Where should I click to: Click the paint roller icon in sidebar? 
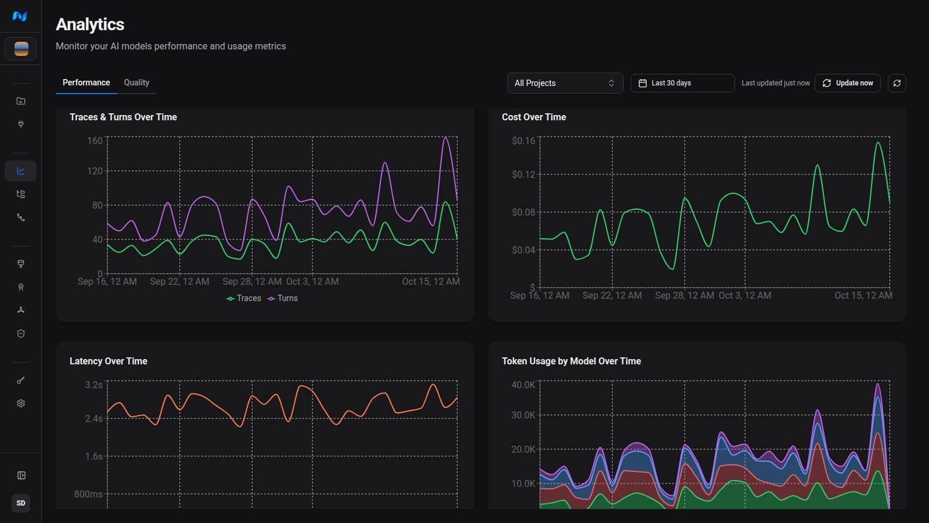click(x=21, y=264)
